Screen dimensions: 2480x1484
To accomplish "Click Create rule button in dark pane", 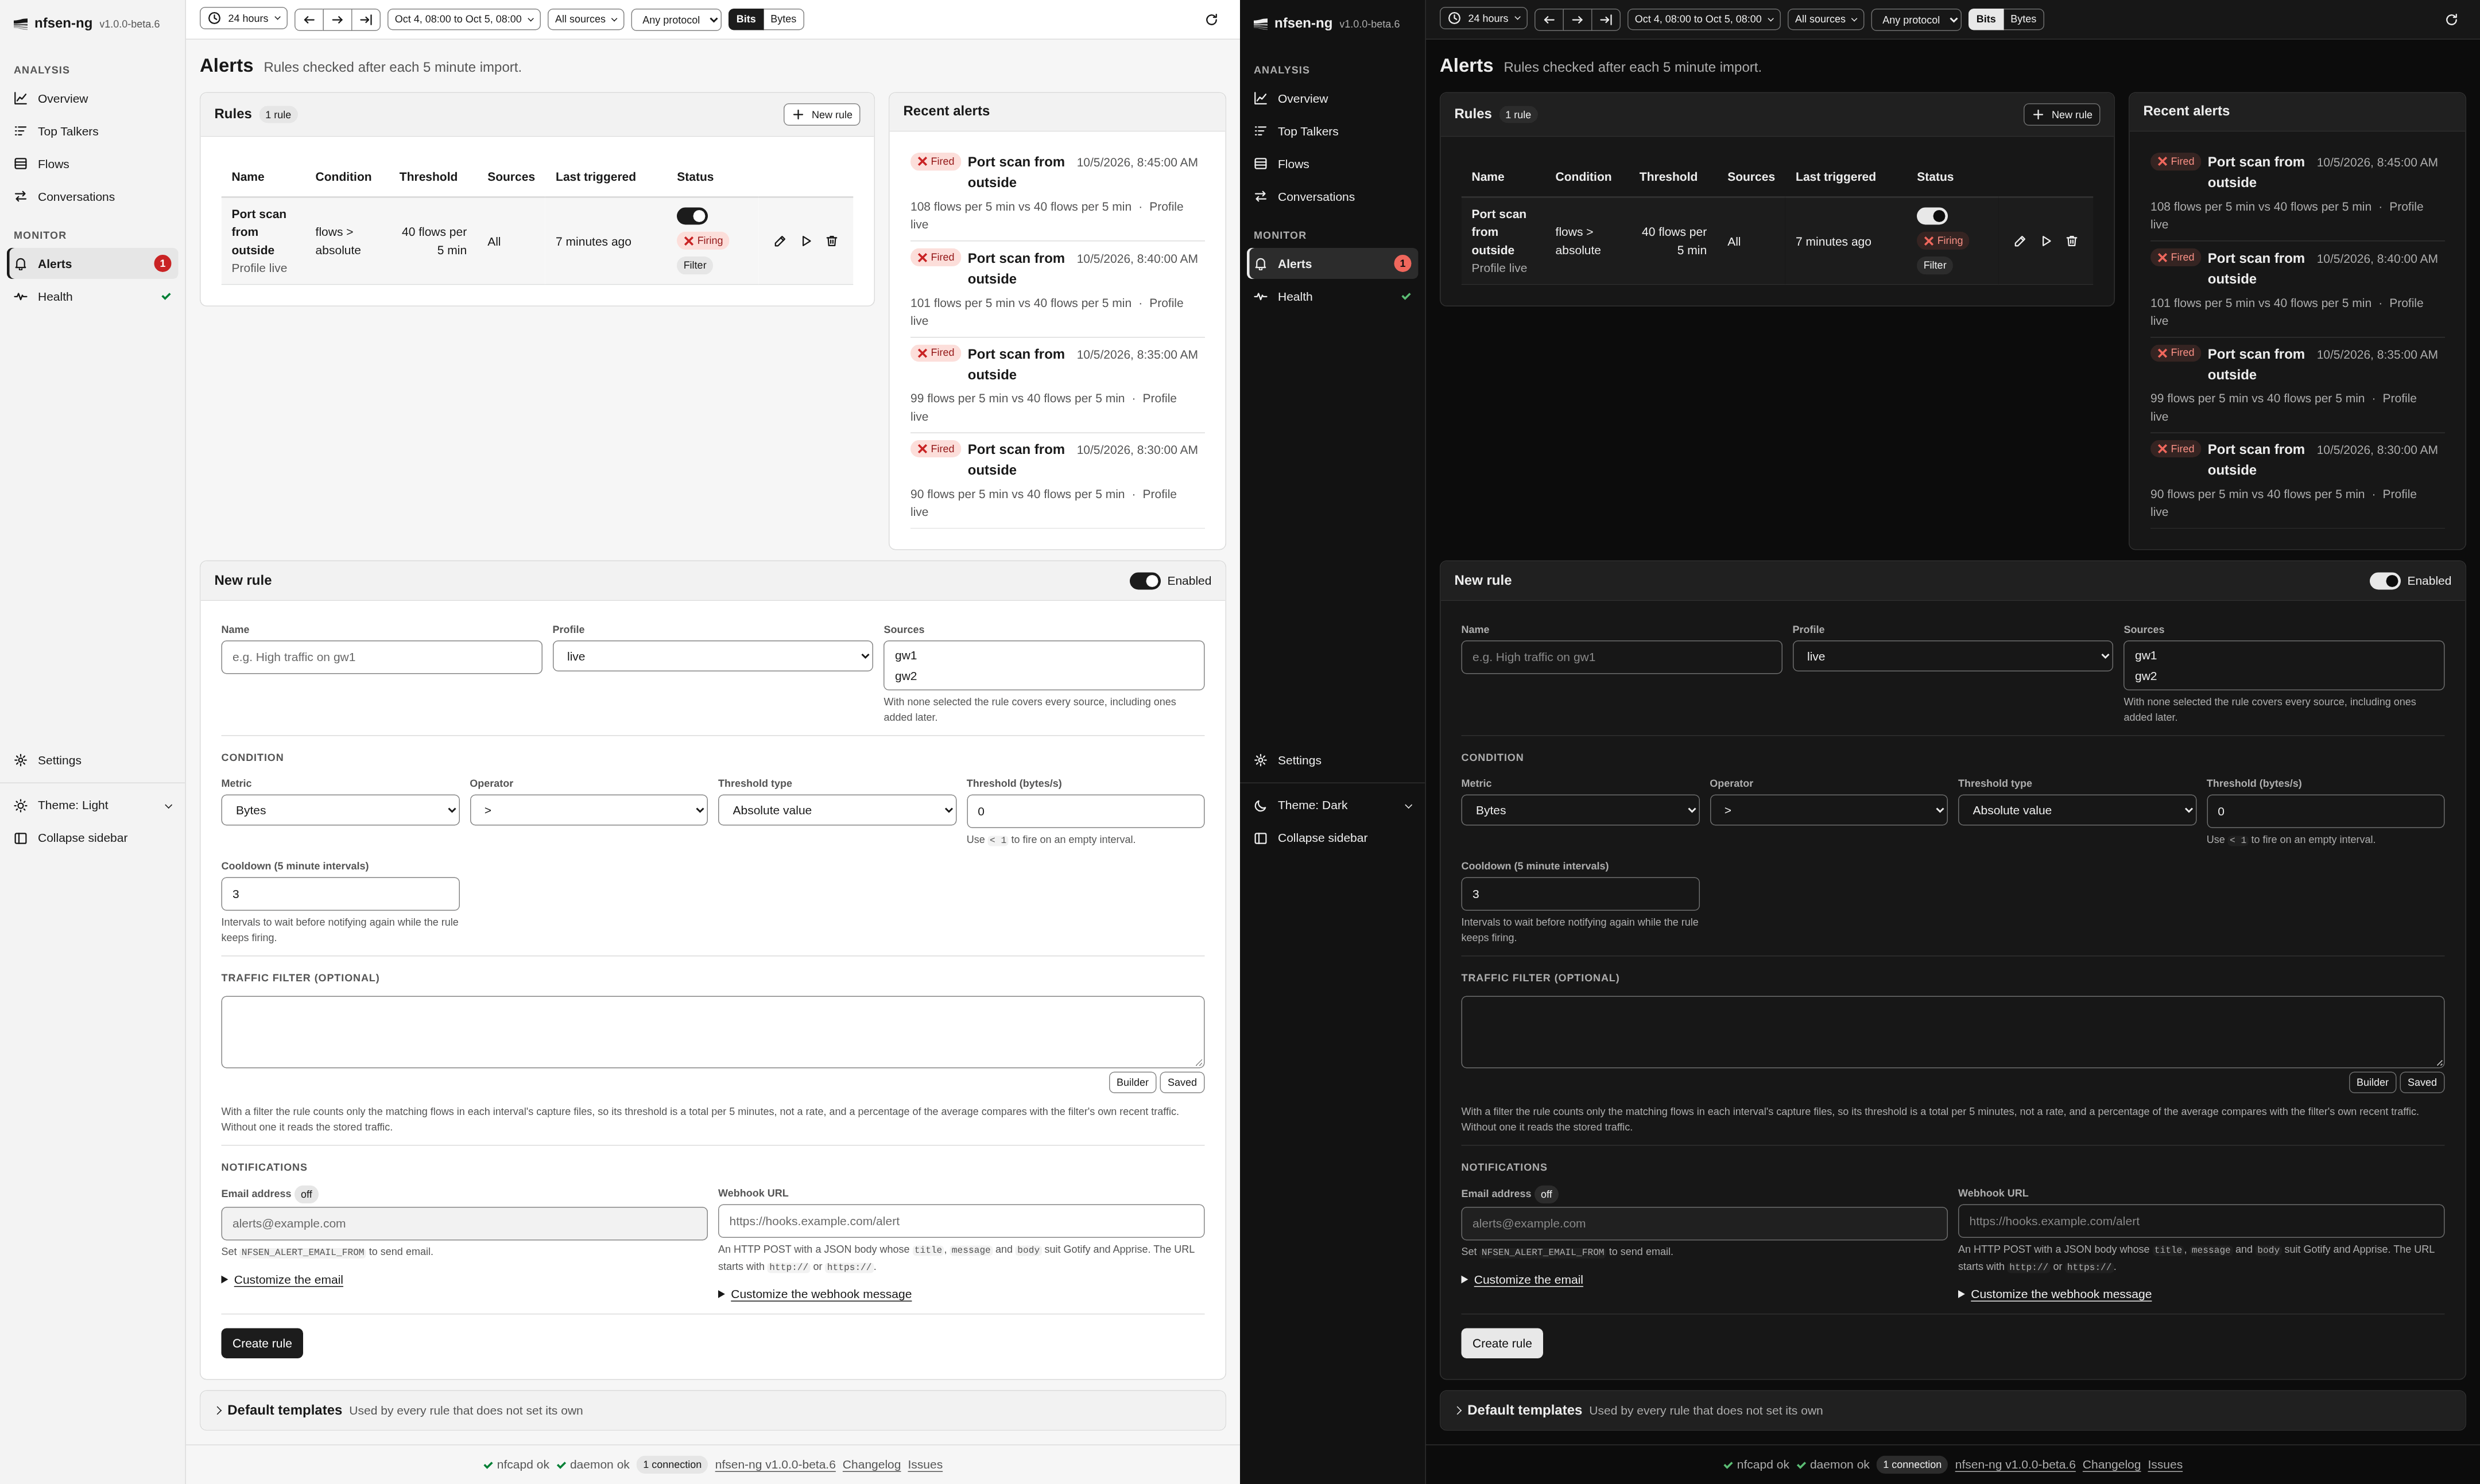I will point(1502,1343).
